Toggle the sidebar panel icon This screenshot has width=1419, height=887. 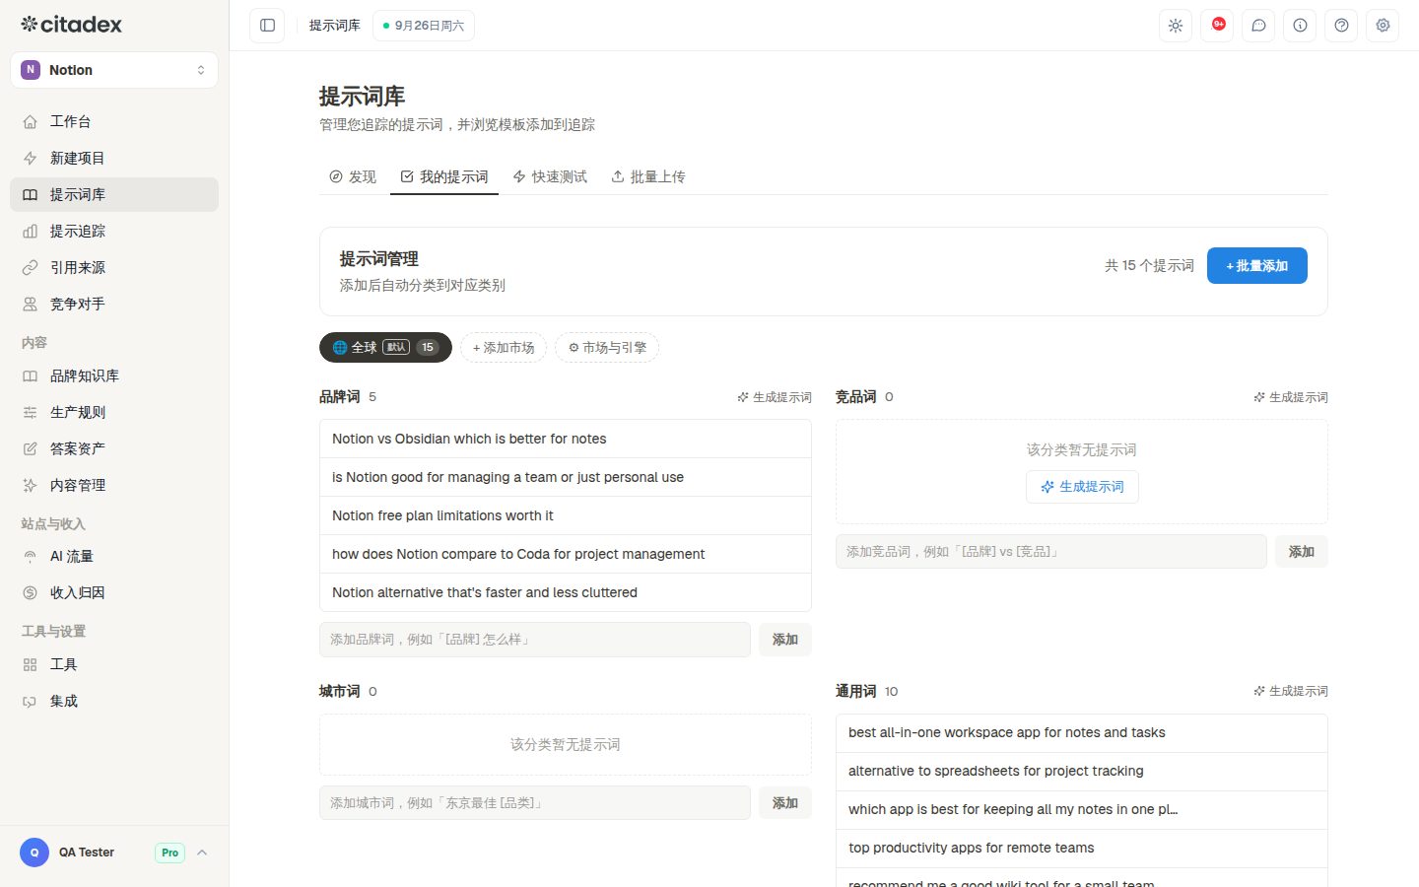[267, 26]
